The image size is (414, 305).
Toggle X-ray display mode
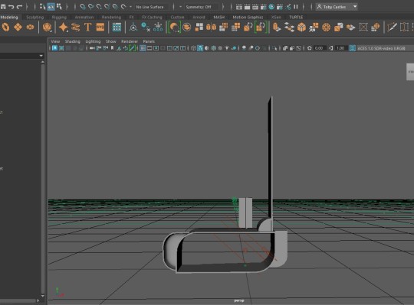pyautogui.click(x=285, y=48)
